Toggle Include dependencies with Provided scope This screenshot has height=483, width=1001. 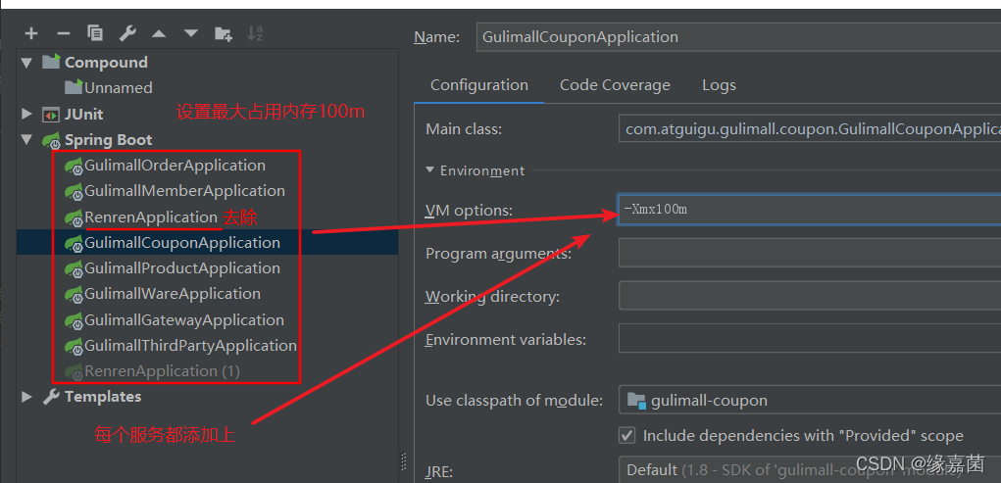pos(627,436)
